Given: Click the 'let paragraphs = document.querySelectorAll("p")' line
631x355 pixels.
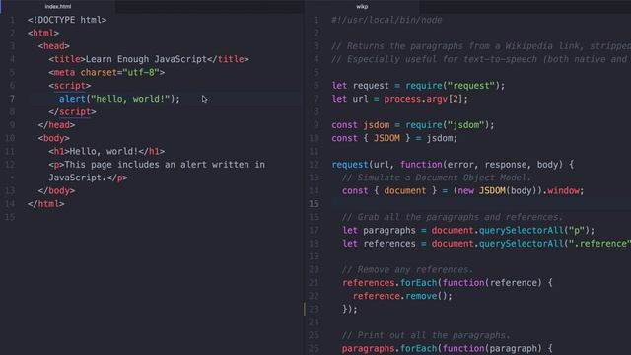Looking at the screenshot, I should tap(468, 230).
